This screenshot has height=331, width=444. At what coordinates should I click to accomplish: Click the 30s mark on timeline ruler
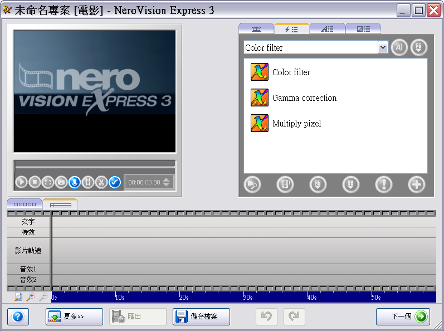[248, 298]
